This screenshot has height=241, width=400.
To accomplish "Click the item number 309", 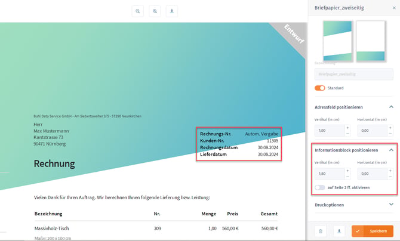I will pos(158,228).
